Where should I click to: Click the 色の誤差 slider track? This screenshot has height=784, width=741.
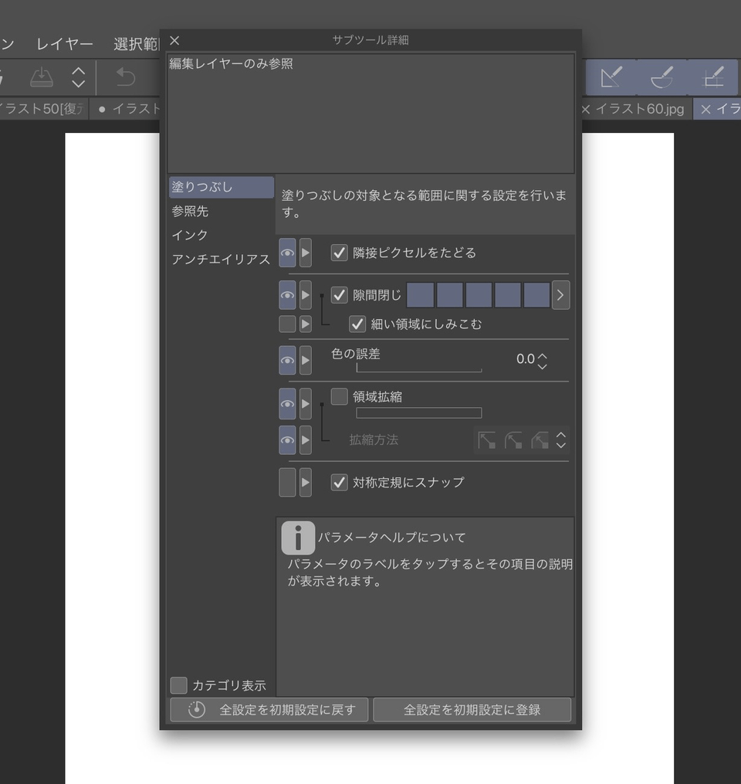(418, 368)
